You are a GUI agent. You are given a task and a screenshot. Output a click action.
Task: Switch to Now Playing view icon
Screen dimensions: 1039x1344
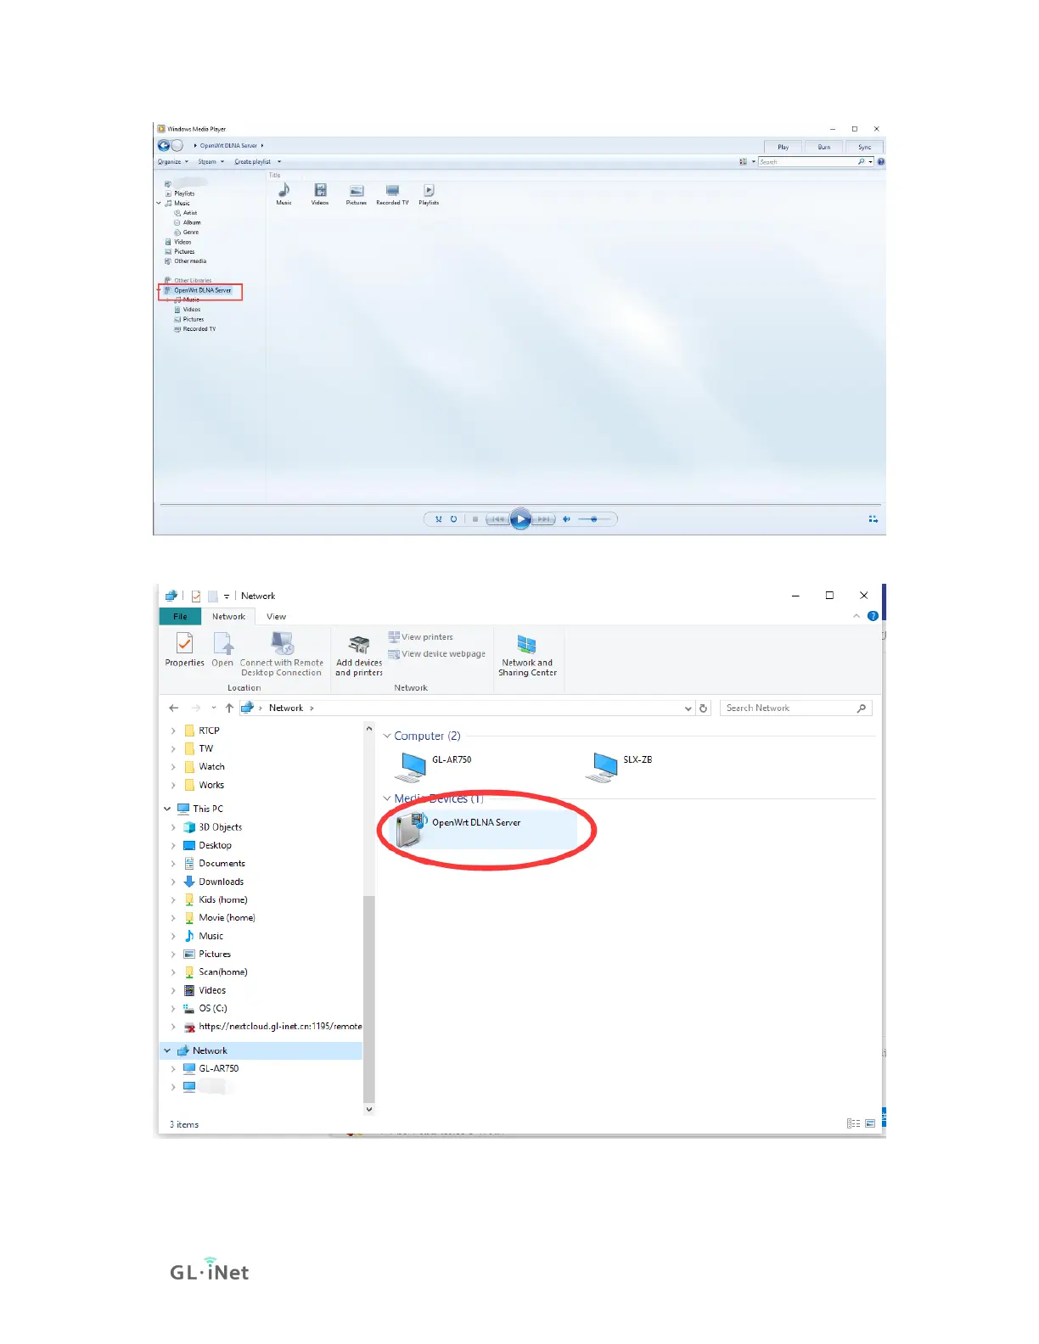(873, 518)
